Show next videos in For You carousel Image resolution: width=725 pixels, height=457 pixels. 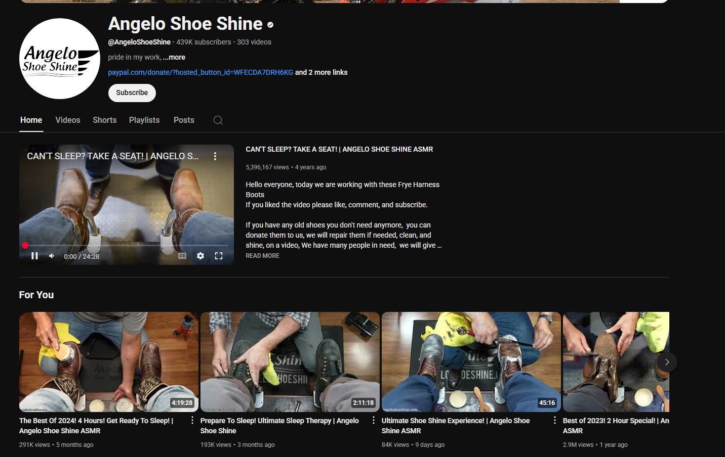coord(667,362)
